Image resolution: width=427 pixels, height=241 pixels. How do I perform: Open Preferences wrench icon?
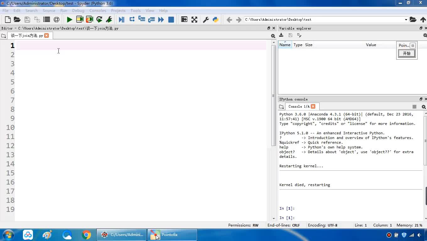tap(206, 19)
